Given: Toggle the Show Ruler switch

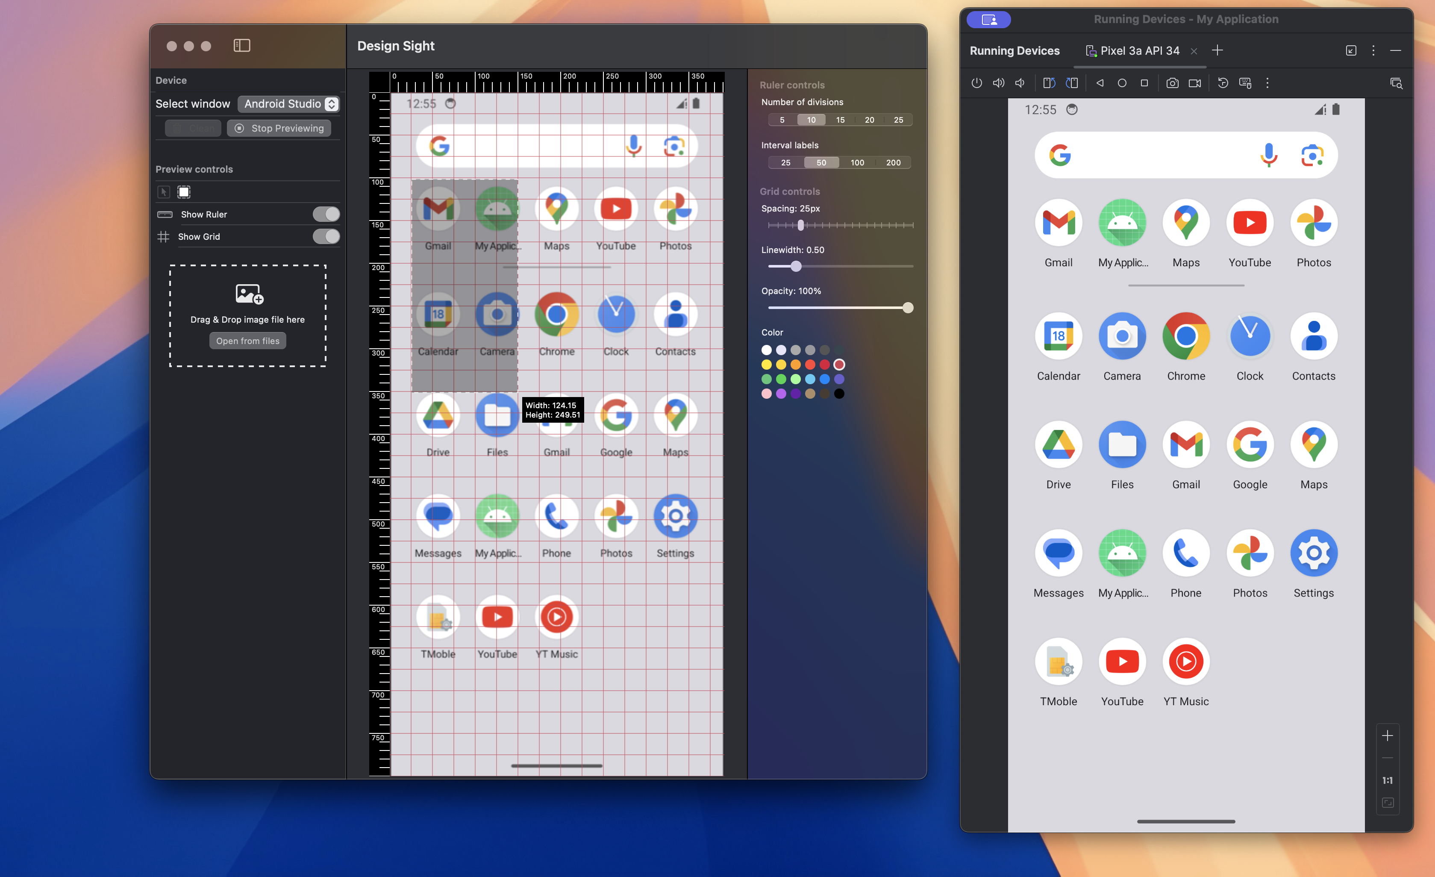Looking at the screenshot, I should [x=326, y=214].
